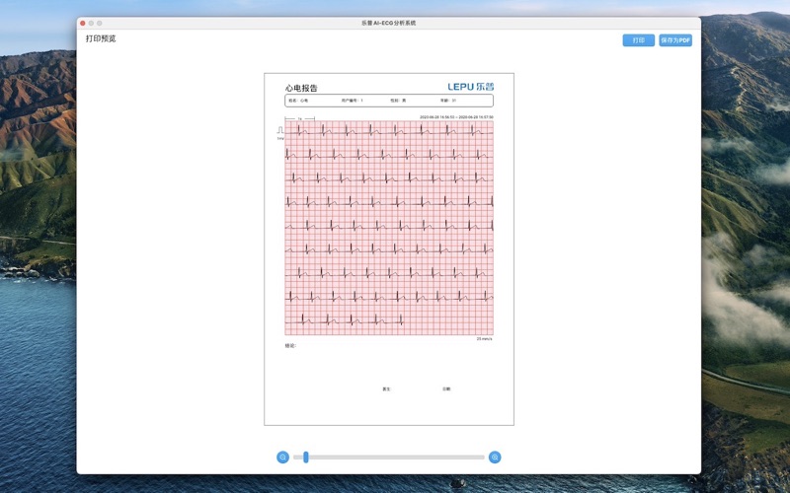The image size is (790, 493).
Task: Click the patient name field in the info box
Action: [x=298, y=101]
